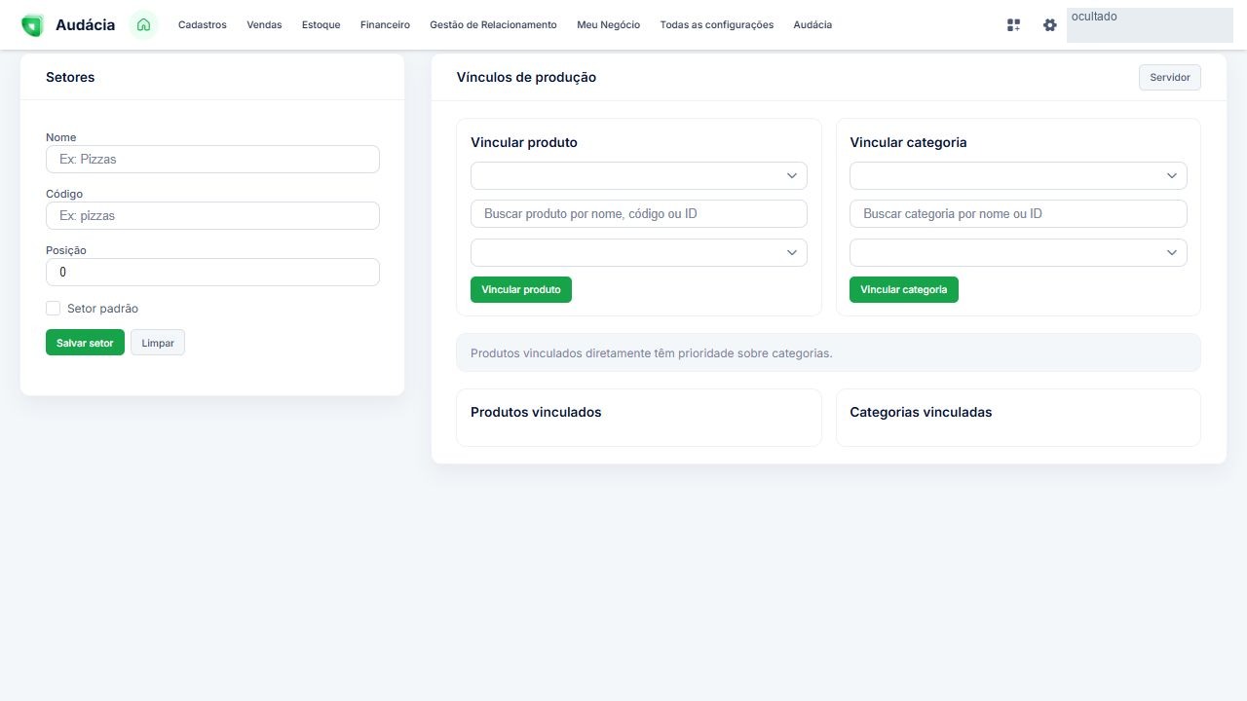Viewport: 1247px width, 701px height.
Task: Expand first dropdown under Vincular produto
Action: (639, 176)
